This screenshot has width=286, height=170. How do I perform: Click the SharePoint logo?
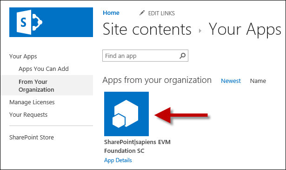coord(51,22)
